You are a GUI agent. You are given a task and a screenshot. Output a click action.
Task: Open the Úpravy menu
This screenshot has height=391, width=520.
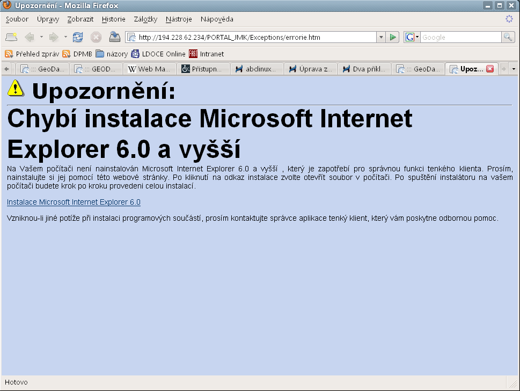(x=48, y=19)
